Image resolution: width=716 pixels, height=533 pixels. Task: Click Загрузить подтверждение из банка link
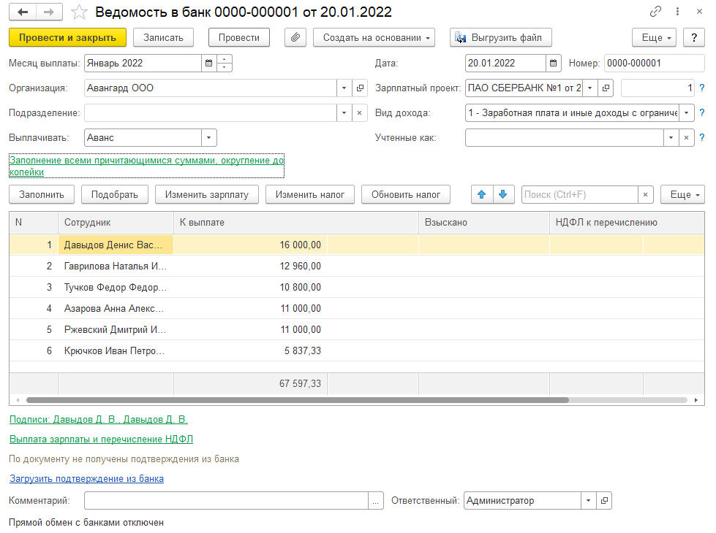87,479
